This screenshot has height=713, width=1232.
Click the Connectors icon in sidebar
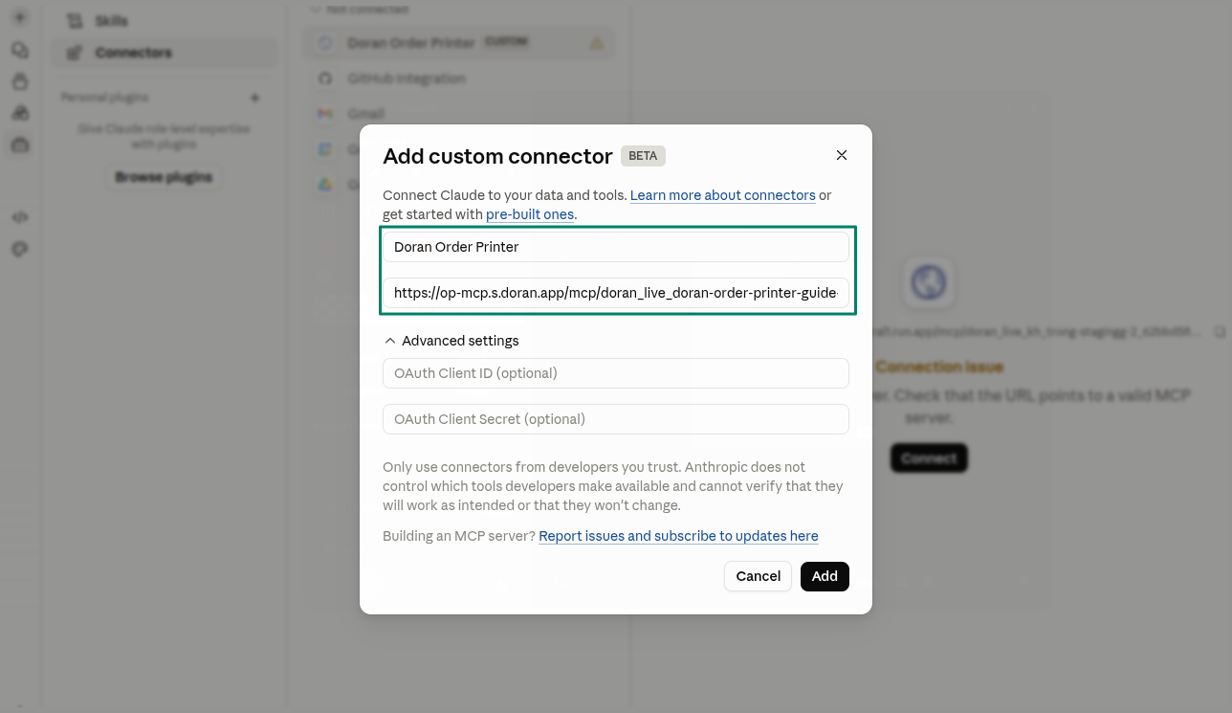tap(75, 53)
